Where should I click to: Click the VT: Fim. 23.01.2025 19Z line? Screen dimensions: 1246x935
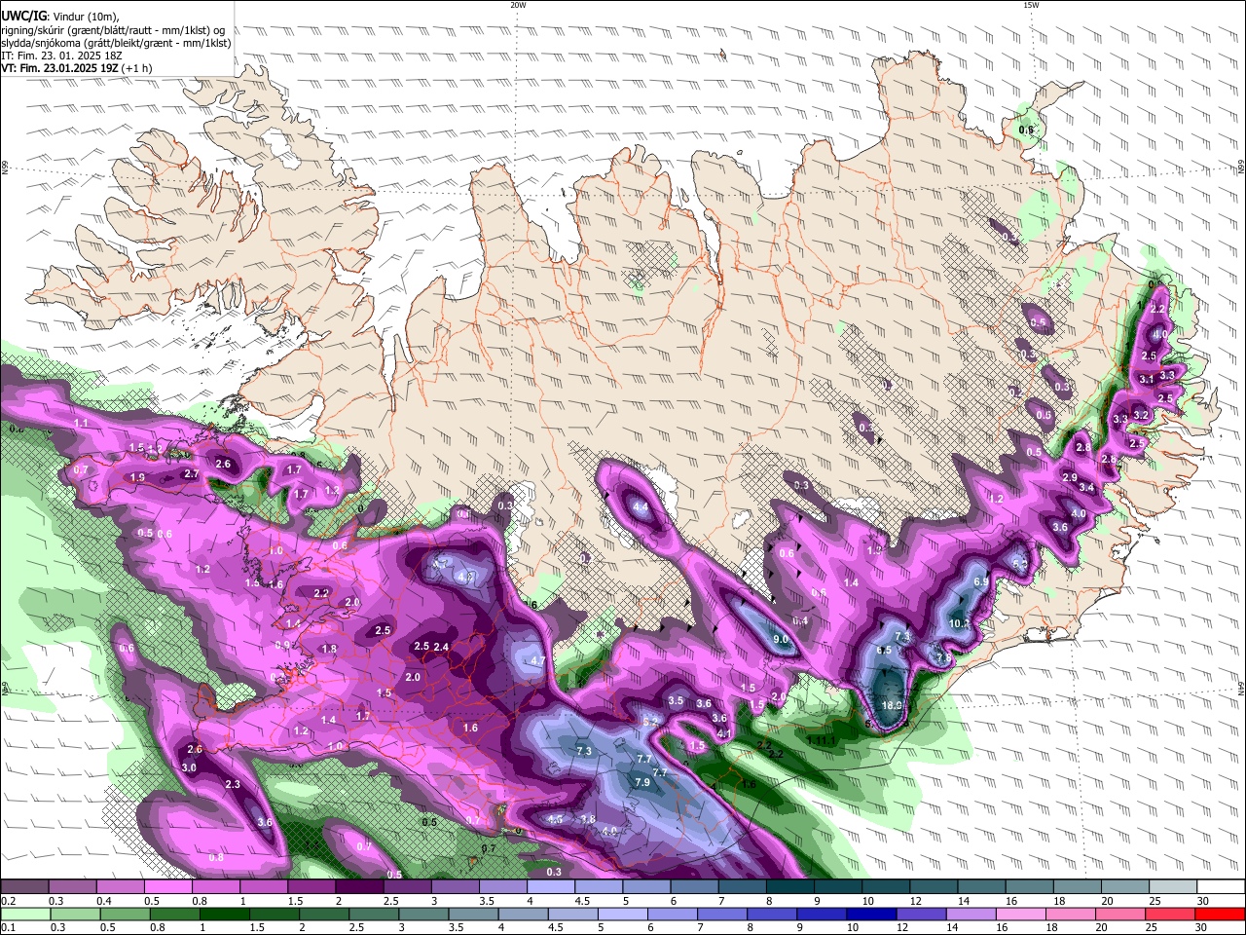point(76,68)
